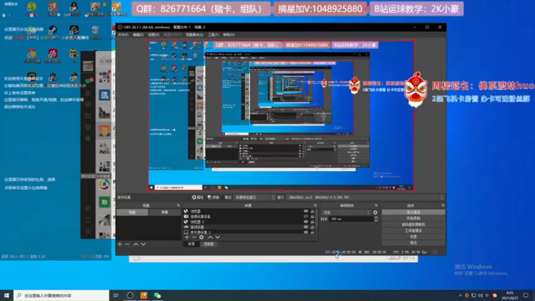Toggle lock on 游戏采集 source
The width and height of the screenshot is (535, 301).
point(312,227)
